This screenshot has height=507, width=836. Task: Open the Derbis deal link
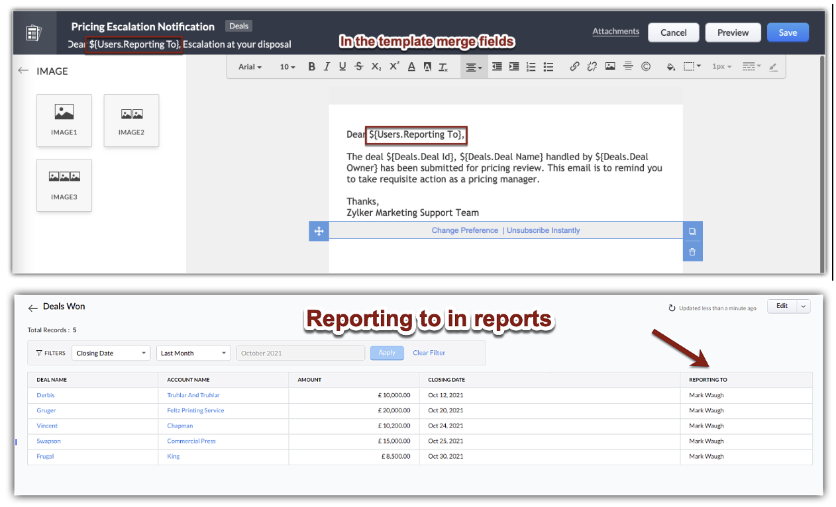point(46,395)
